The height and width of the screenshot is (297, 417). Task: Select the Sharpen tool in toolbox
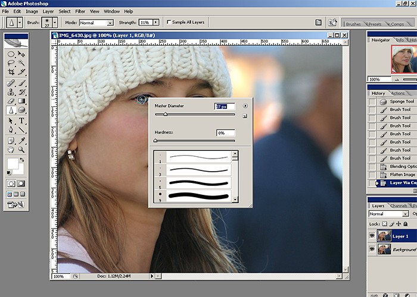11,110
